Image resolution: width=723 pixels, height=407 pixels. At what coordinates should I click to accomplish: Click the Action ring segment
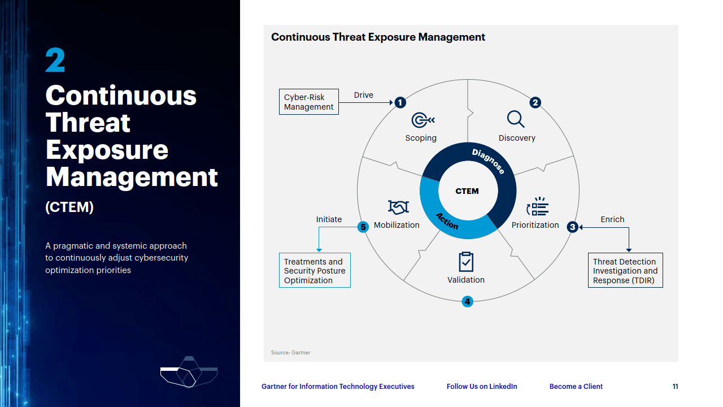[x=447, y=221]
